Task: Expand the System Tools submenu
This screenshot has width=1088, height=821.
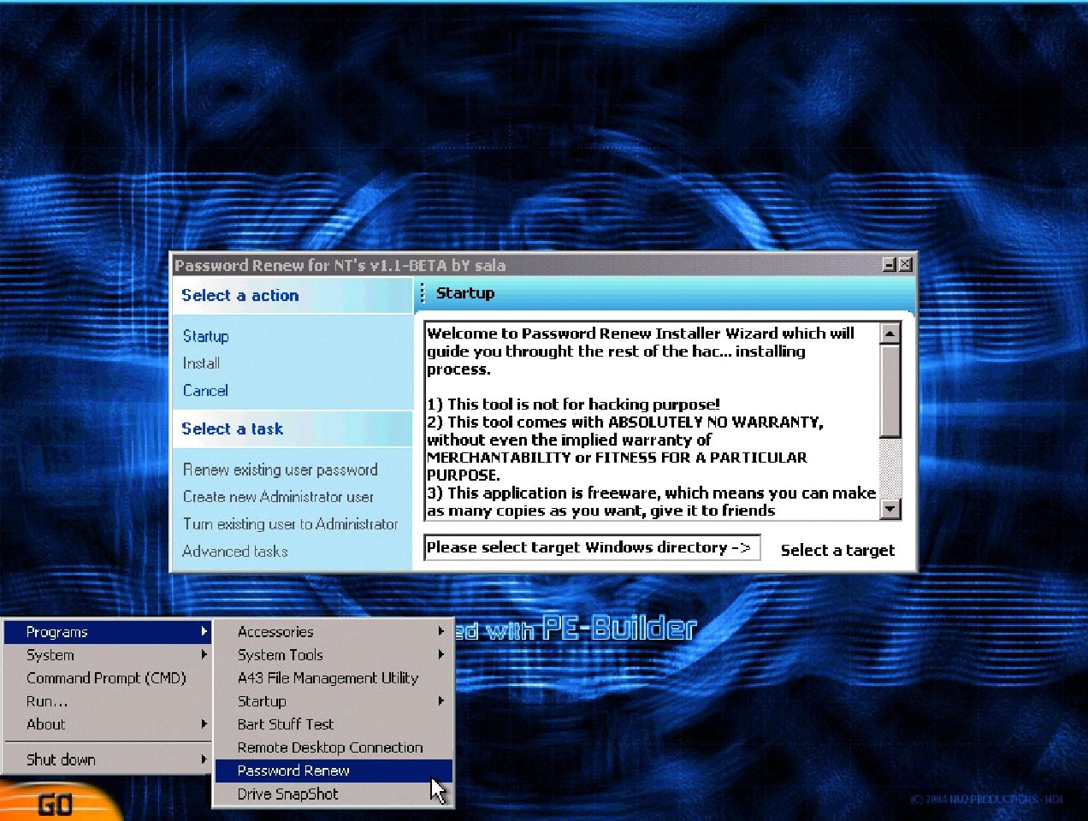Action: click(x=280, y=655)
